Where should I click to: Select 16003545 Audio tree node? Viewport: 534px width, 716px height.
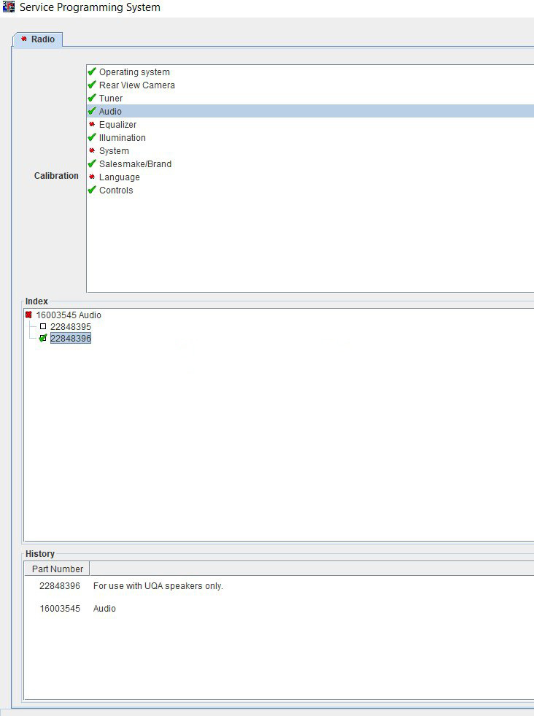coord(69,315)
